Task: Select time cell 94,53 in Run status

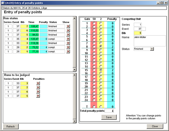Action: [34, 35]
